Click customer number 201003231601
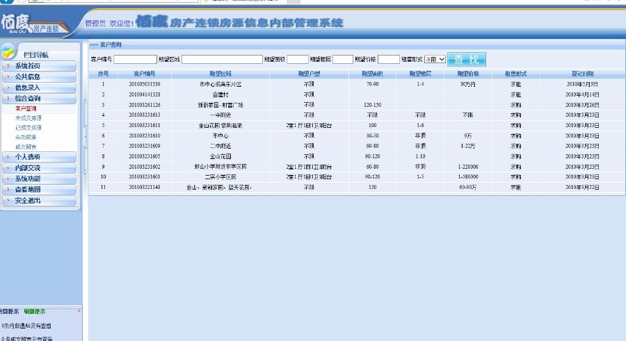This screenshot has width=626, height=341. [x=145, y=176]
